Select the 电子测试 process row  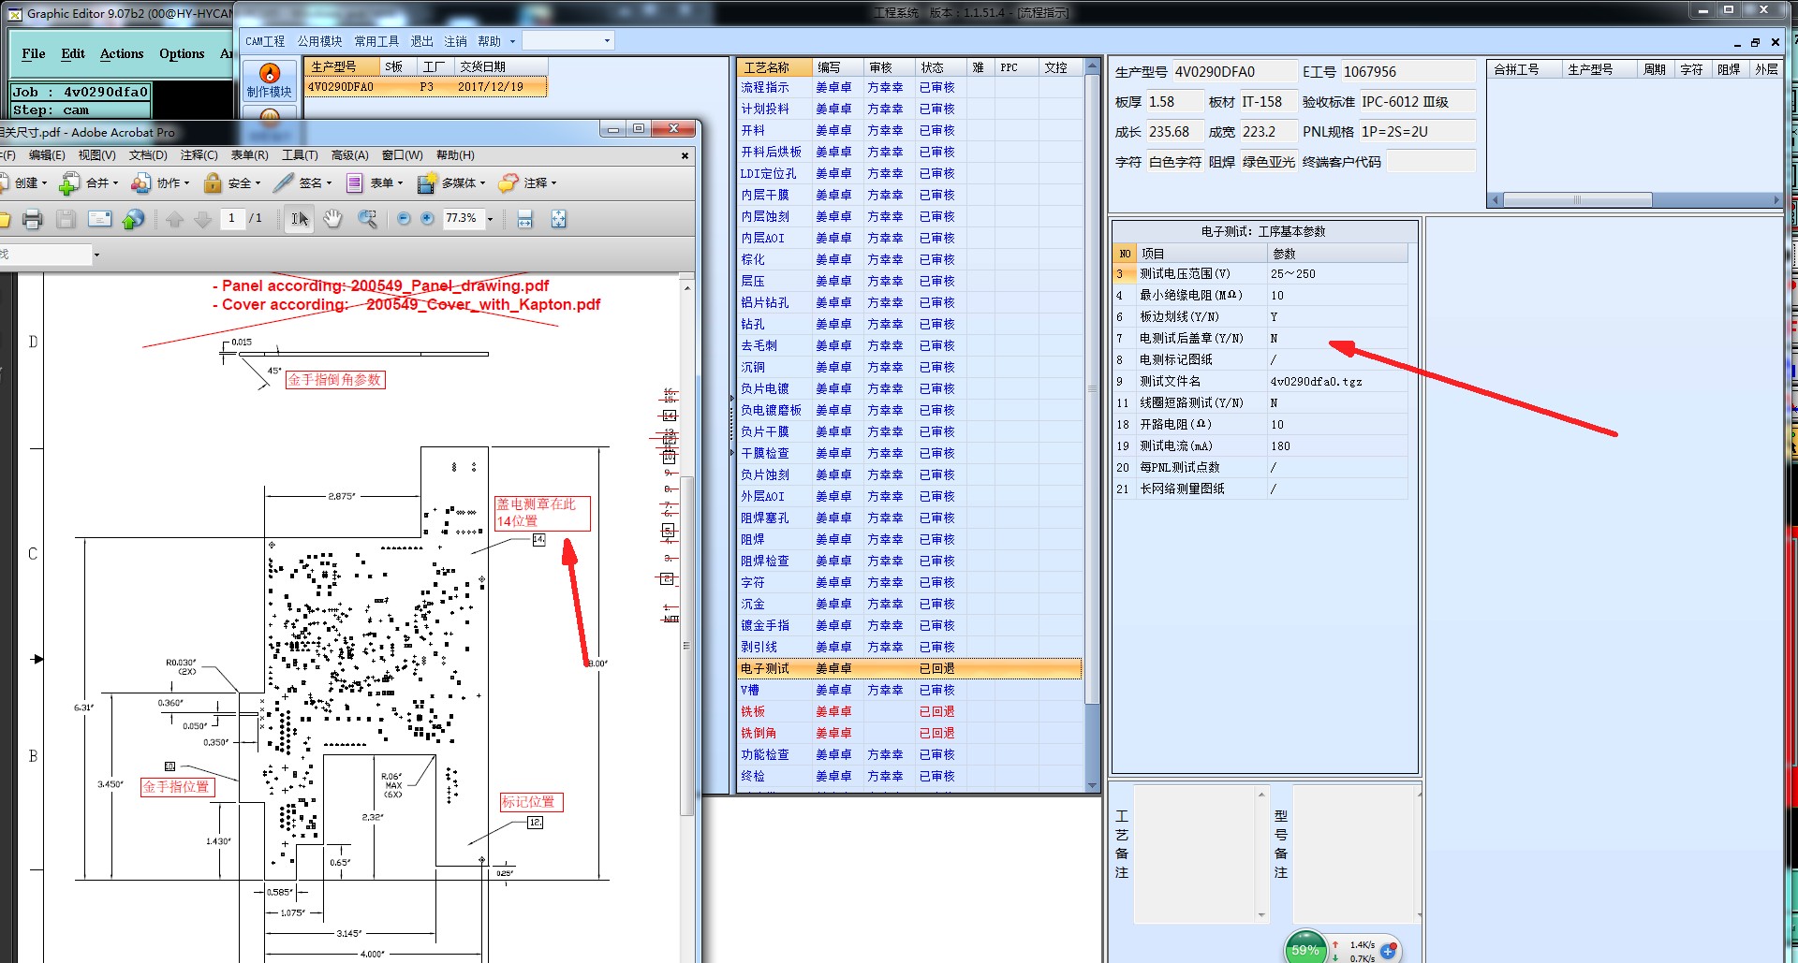pyautogui.click(x=909, y=668)
